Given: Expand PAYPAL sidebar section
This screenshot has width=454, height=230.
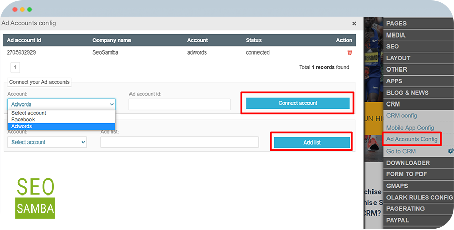Looking at the screenshot, I should coord(418,220).
